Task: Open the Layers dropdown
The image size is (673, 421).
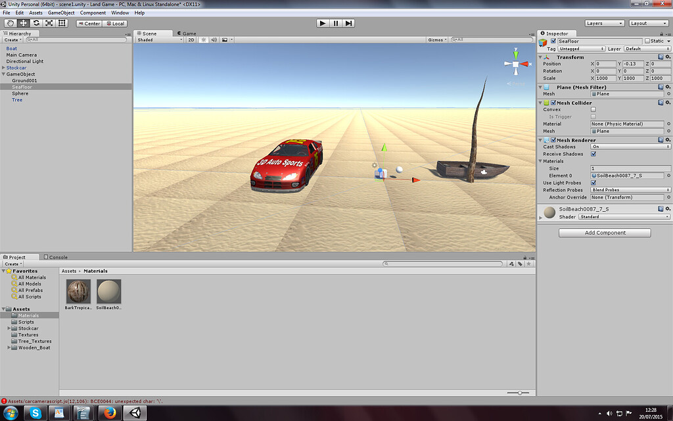Action: click(605, 22)
